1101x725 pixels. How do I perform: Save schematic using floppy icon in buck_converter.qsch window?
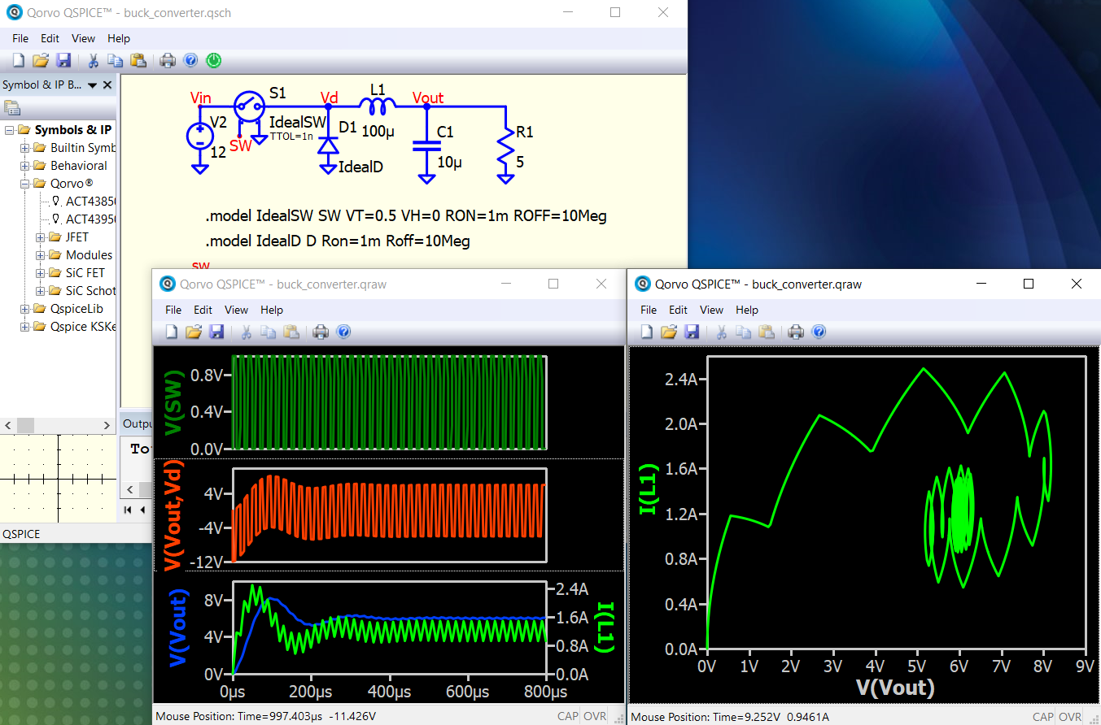63,60
